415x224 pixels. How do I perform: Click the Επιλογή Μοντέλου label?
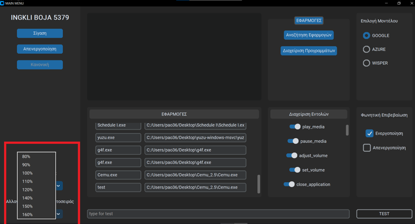click(x=379, y=21)
